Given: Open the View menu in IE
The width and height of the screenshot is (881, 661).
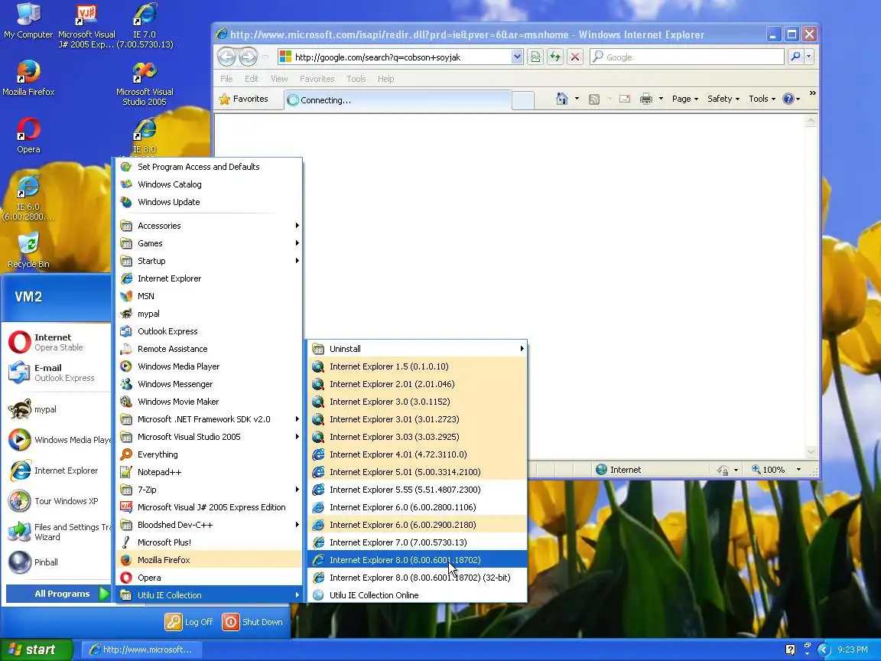Looking at the screenshot, I should click(279, 79).
